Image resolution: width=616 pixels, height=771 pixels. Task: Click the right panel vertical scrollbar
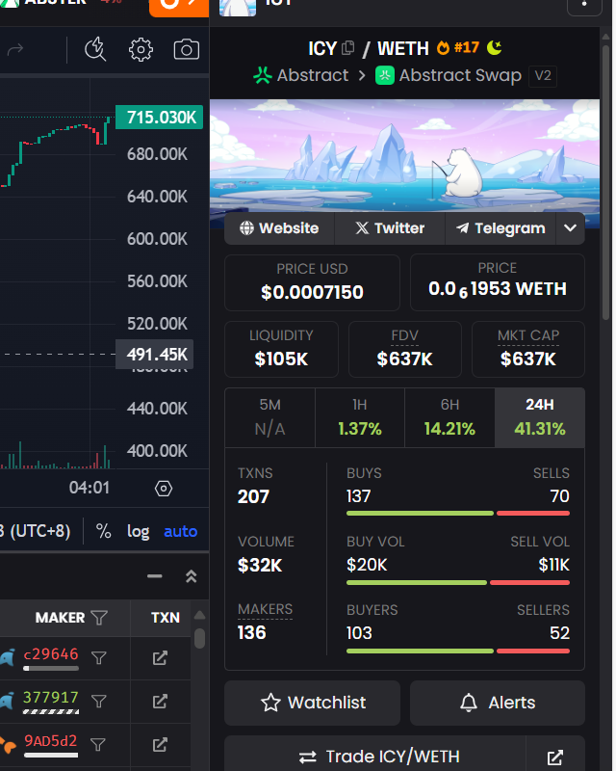point(605,182)
